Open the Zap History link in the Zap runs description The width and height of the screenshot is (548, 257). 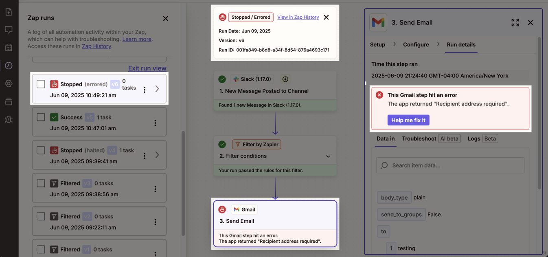pyautogui.click(x=96, y=46)
